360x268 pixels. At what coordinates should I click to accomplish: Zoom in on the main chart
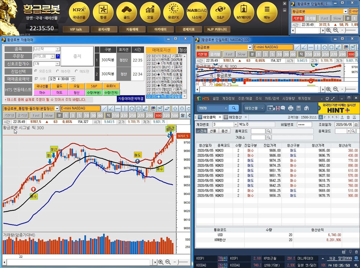tap(161, 262)
